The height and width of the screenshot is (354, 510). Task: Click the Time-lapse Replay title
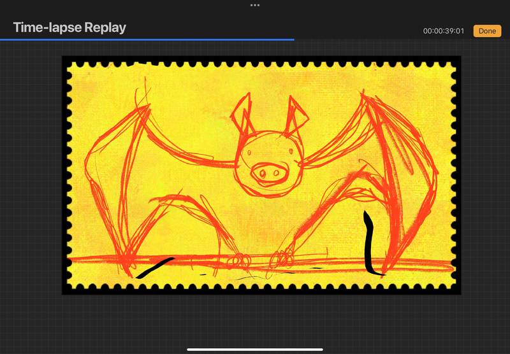click(69, 28)
